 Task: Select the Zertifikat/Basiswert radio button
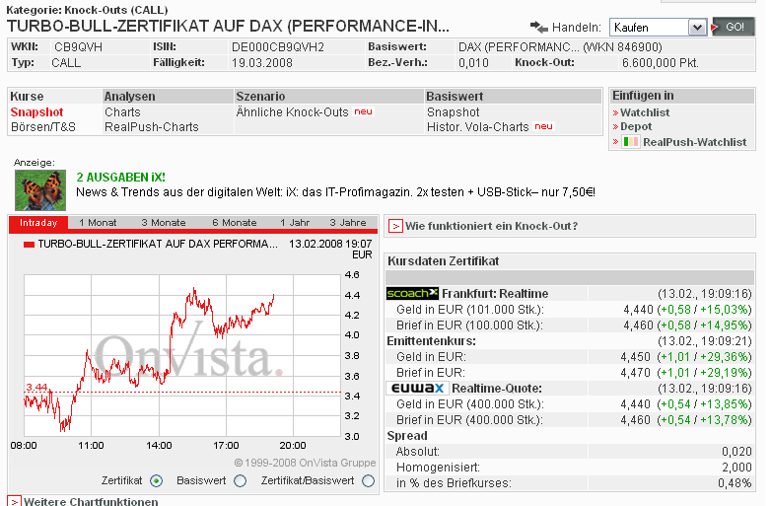[368, 481]
